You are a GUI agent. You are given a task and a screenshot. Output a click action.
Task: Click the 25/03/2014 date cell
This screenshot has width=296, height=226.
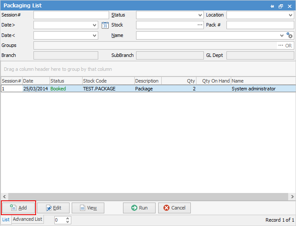36,89
